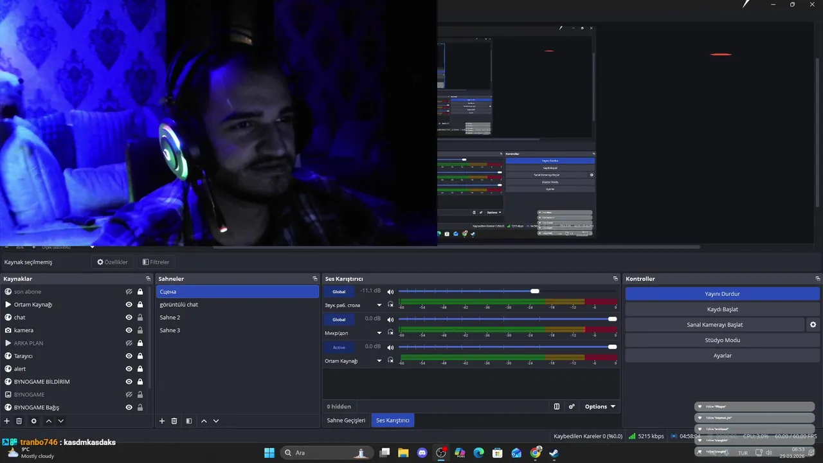
Task: Move scene up in Sahneler list
Action: tap(204, 421)
